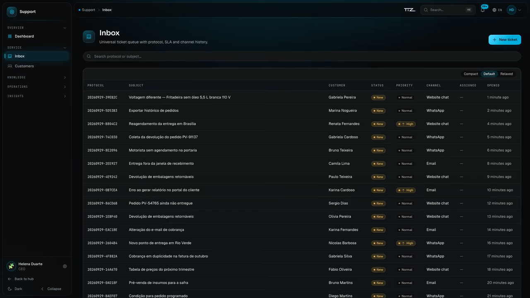Expand the Operations sidebar section
Viewport: 530px width, 298px height.
point(37,87)
